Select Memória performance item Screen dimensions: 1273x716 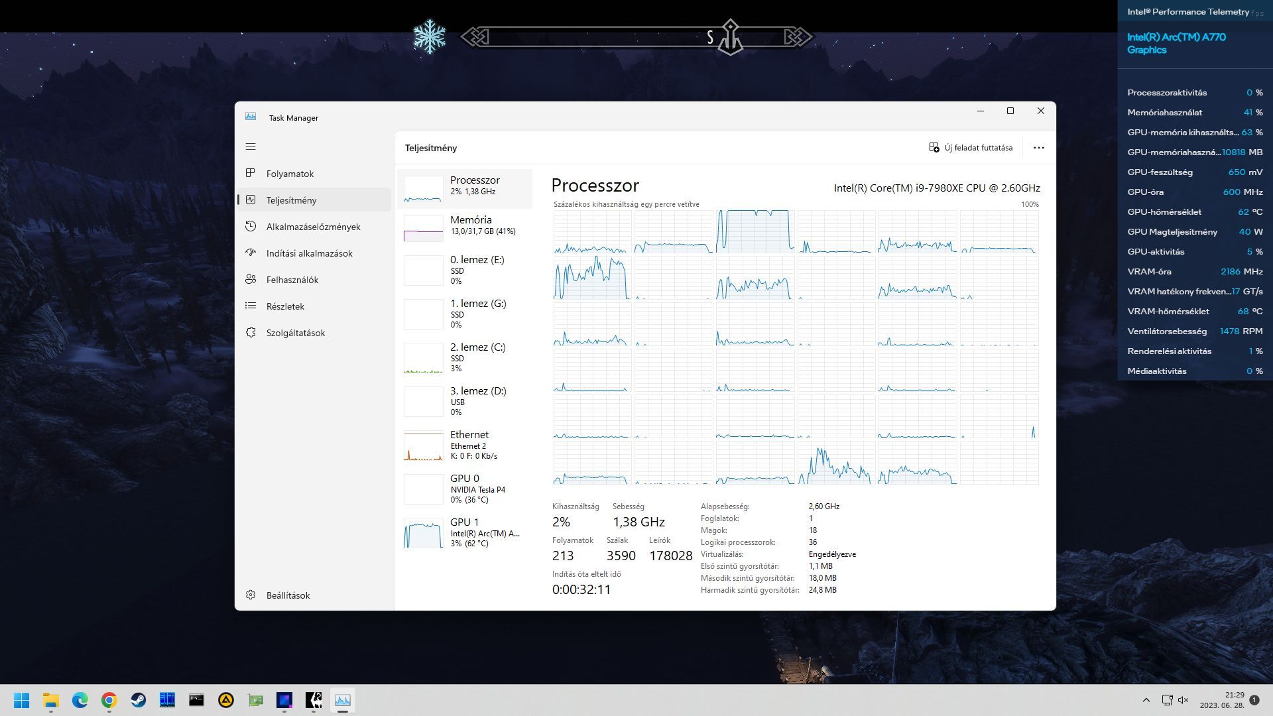pyautogui.click(x=464, y=228)
